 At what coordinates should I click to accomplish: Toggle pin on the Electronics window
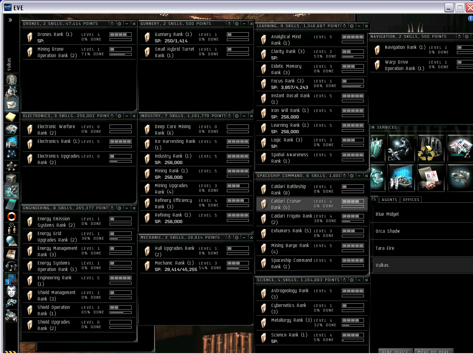point(112,116)
